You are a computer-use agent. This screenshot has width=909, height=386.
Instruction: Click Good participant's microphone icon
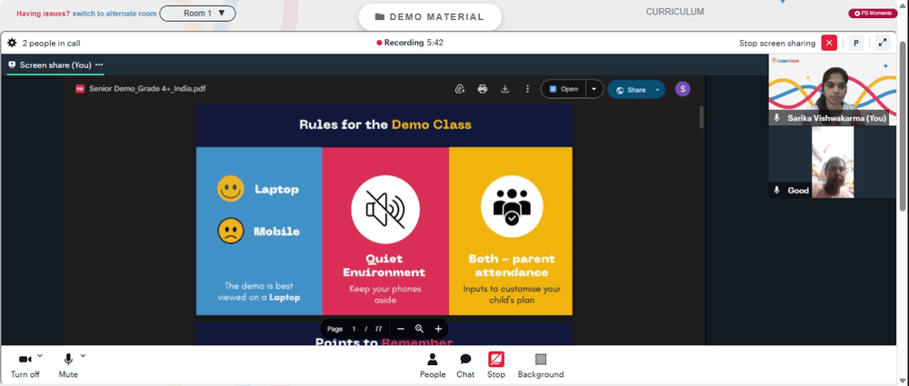tap(777, 190)
